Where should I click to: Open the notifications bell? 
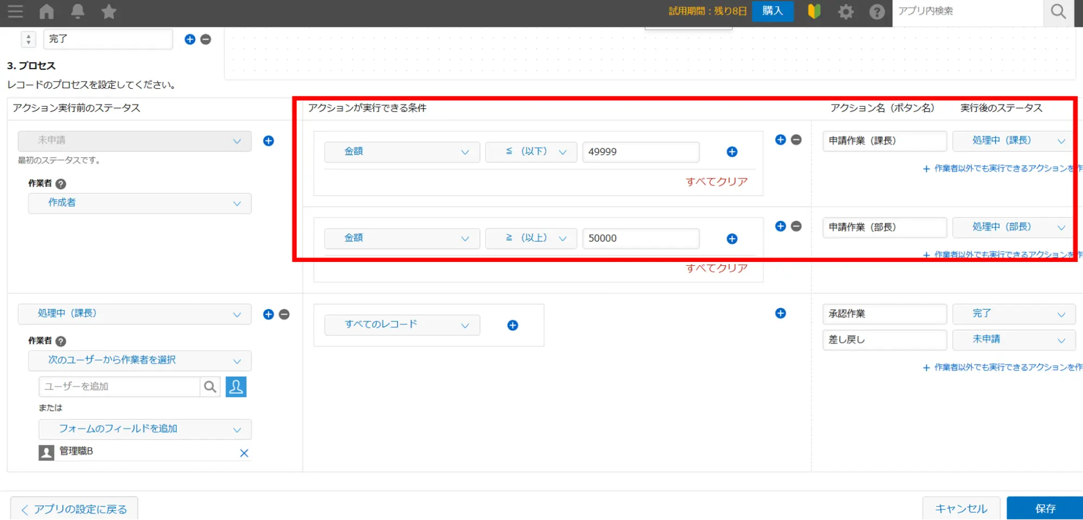tap(77, 11)
